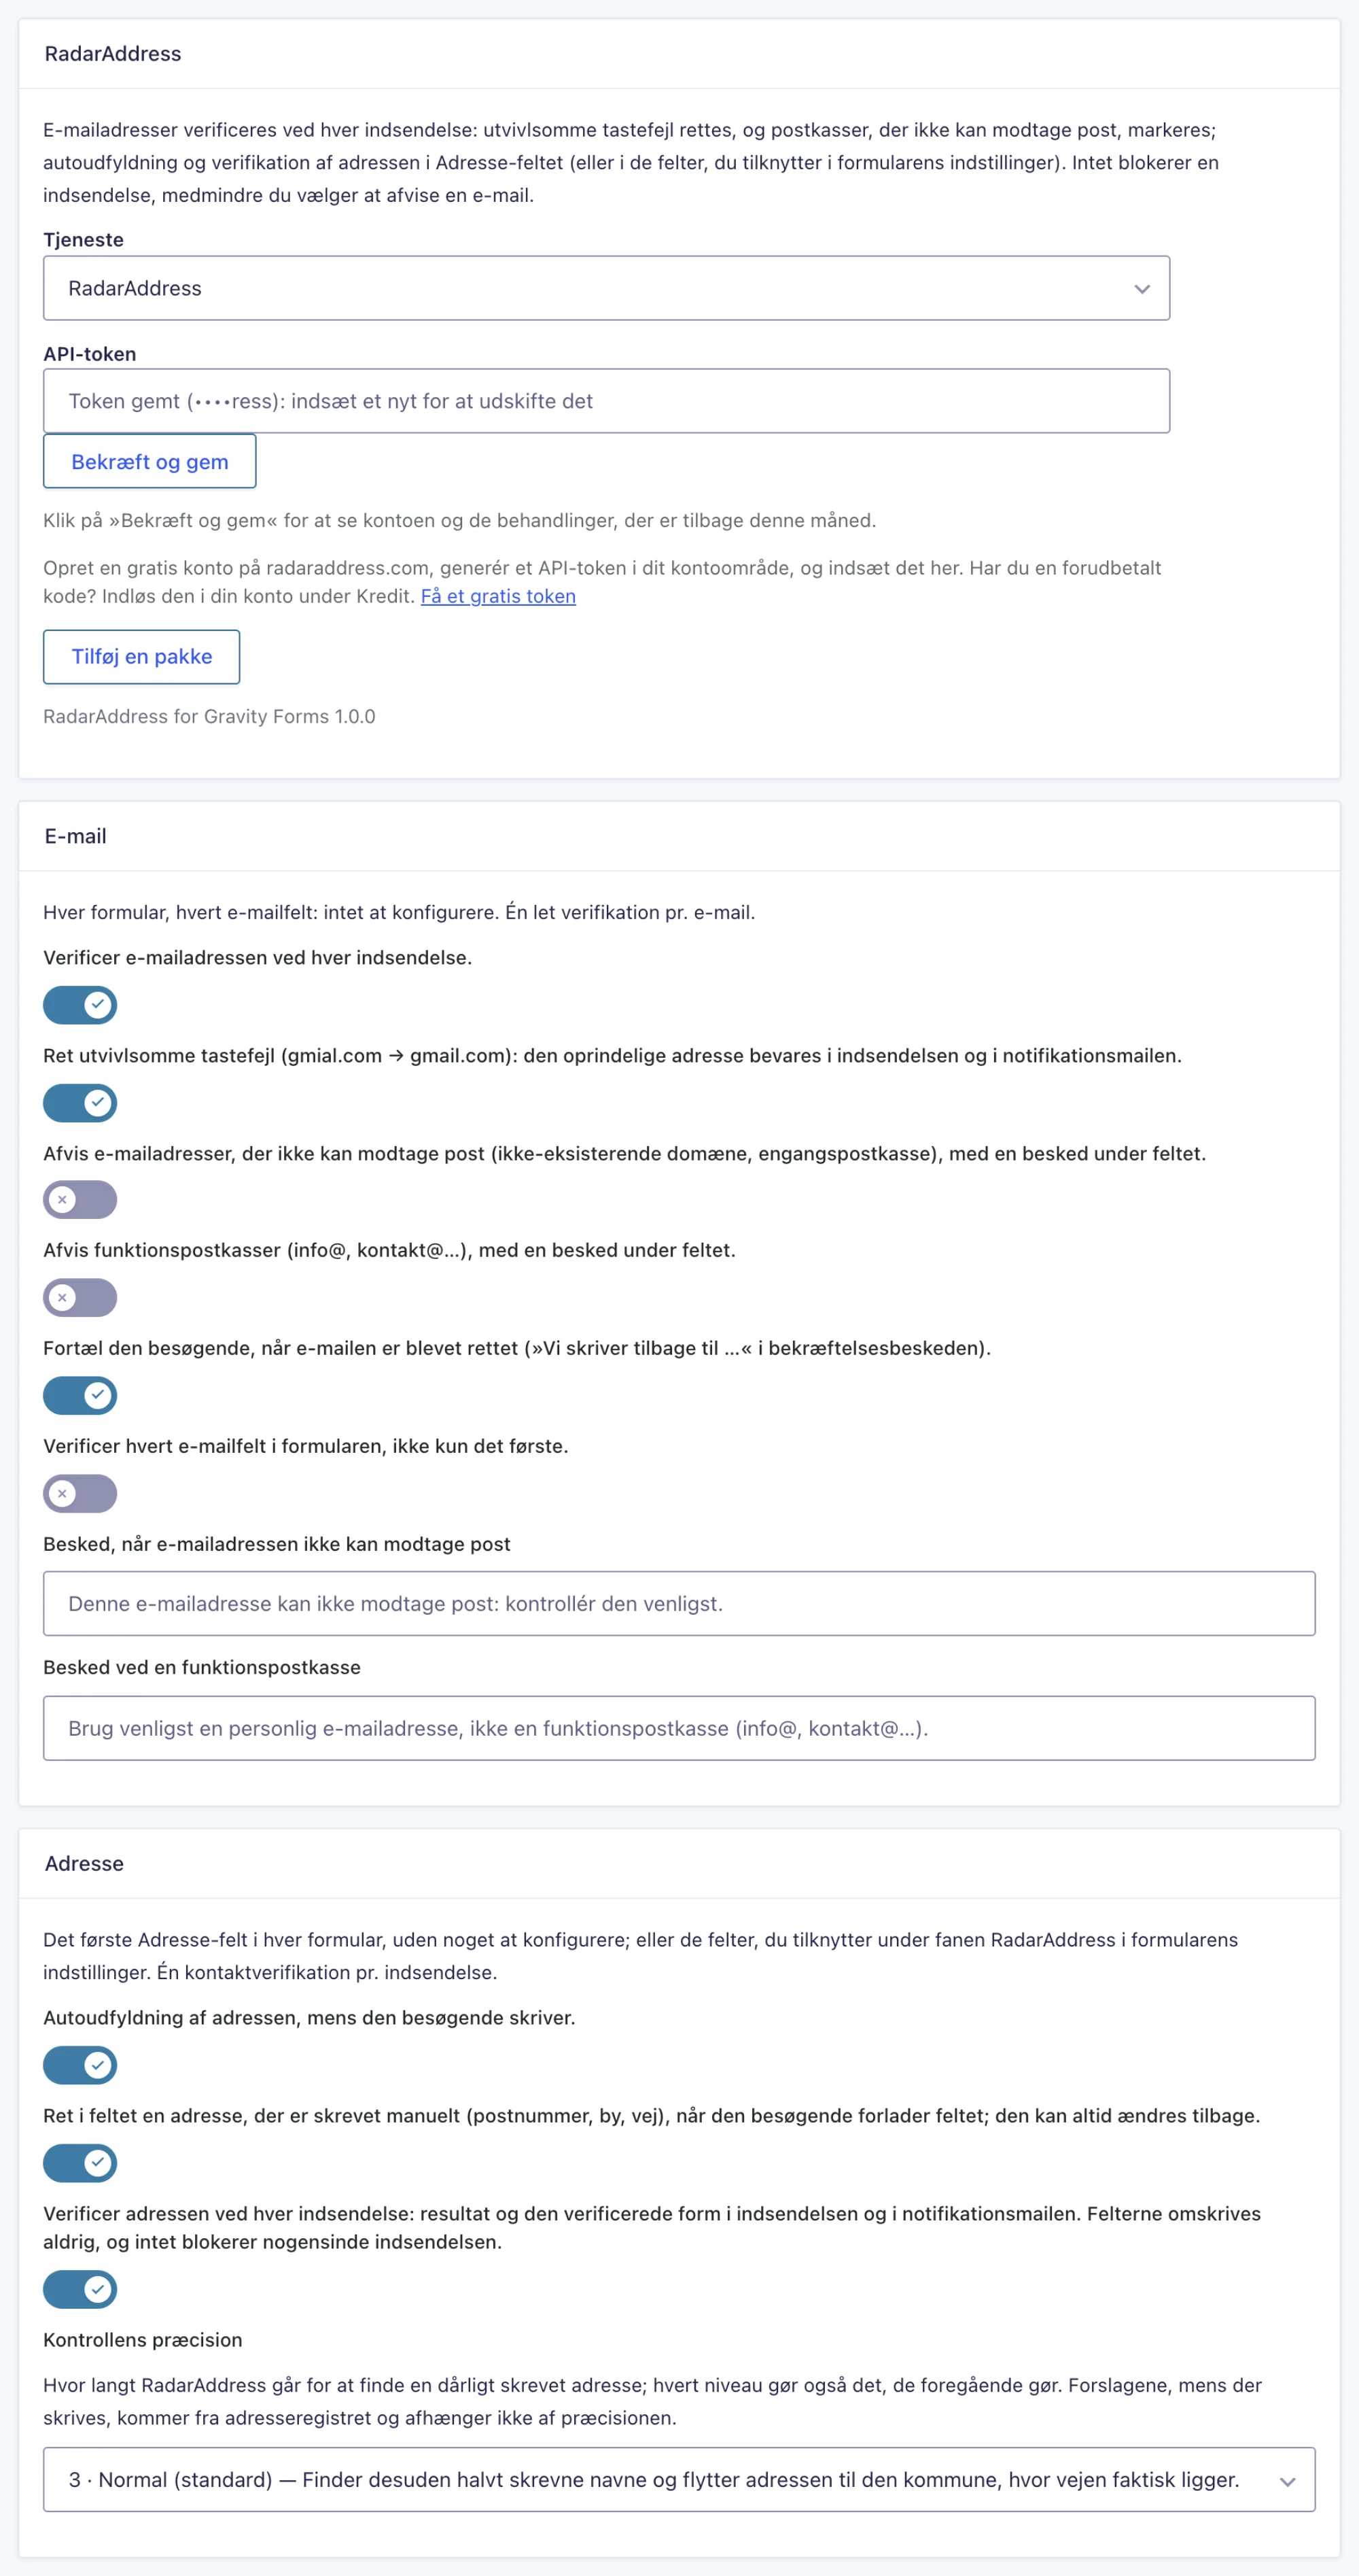This screenshot has height=2576, width=1359.
Task: Click the chevron in the Tjeneste select box
Action: [x=1141, y=289]
